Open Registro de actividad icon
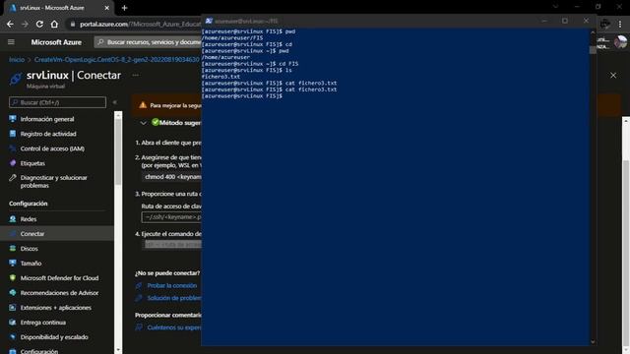630x354 pixels. coord(13,134)
